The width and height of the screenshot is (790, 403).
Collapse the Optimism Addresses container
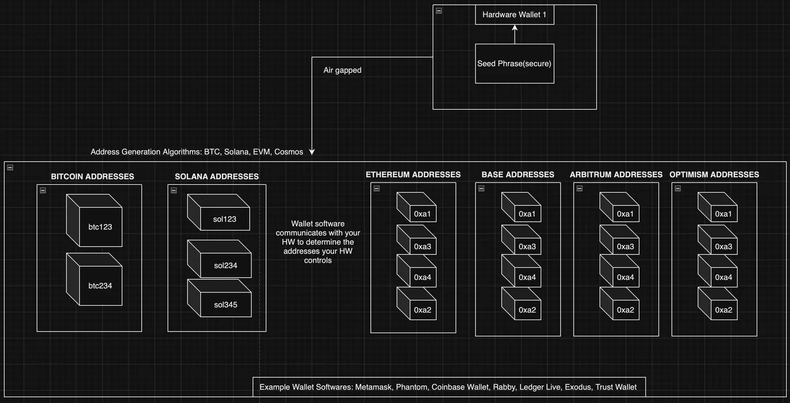[678, 188]
